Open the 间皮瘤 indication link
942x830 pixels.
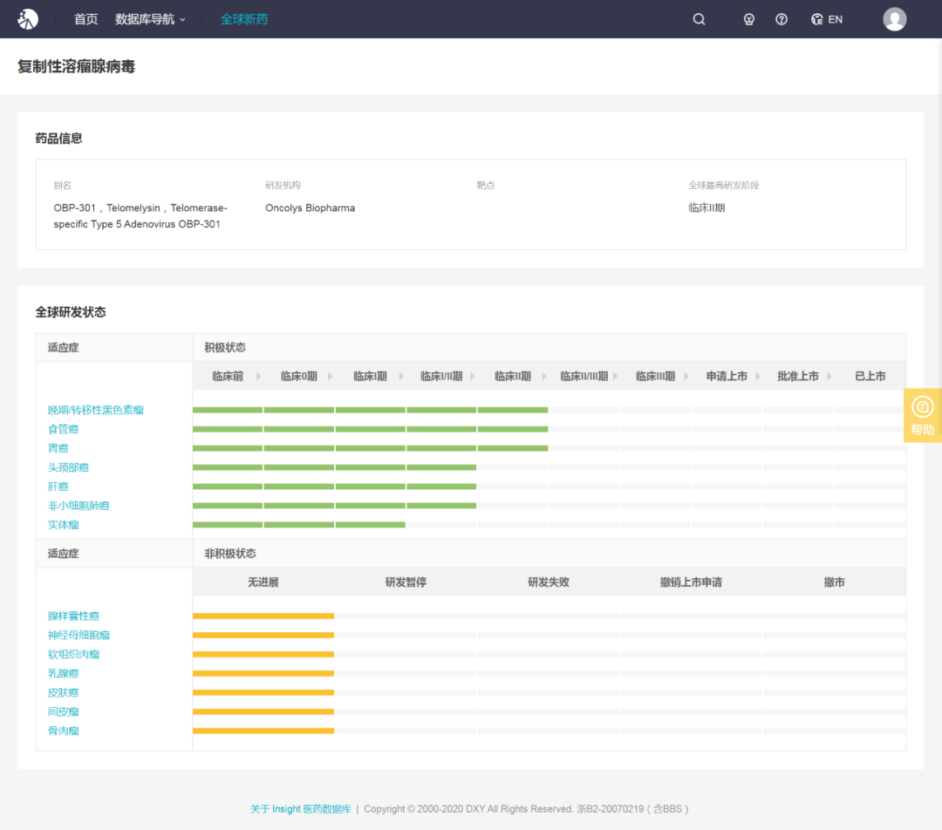click(63, 712)
